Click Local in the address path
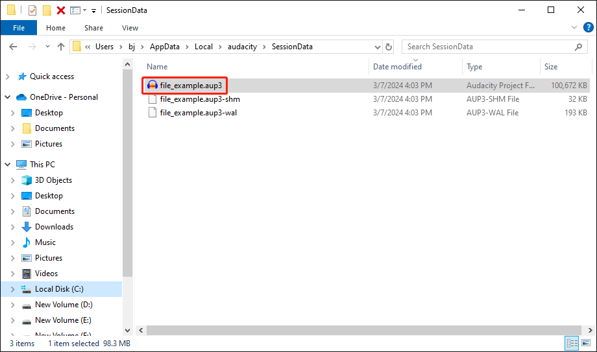The height and width of the screenshot is (352, 597). pos(204,47)
